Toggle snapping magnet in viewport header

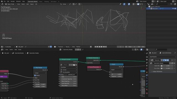[74, 4]
